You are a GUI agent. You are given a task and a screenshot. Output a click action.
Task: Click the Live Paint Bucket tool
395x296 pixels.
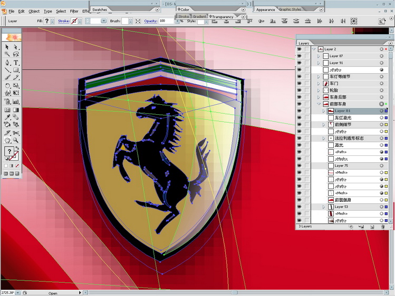tap(7, 124)
